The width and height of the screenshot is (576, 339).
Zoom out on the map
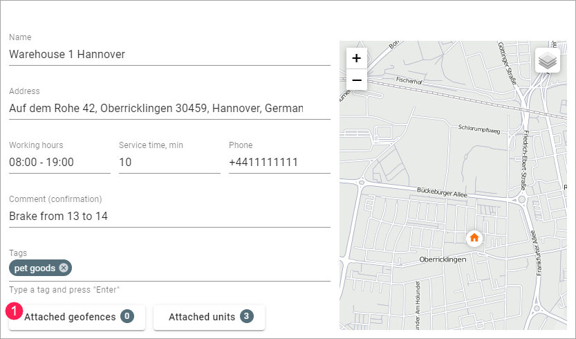356,80
